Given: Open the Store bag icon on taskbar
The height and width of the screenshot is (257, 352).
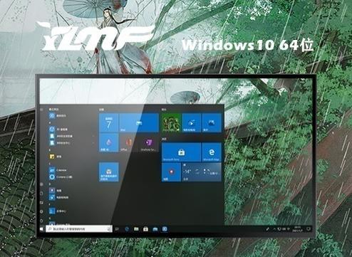Looking at the screenshot, I should tap(145, 229).
